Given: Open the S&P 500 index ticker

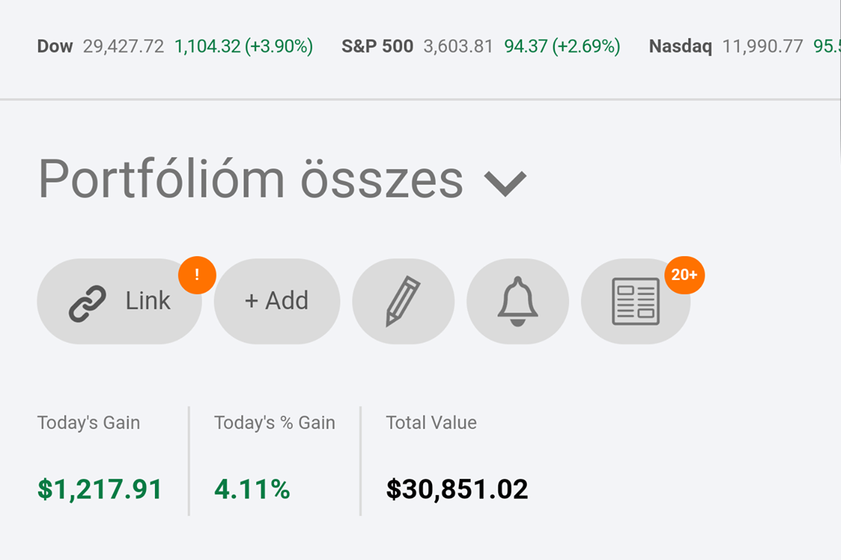Looking at the screenshot, I should pyautogui.click(x=377, y=47).
